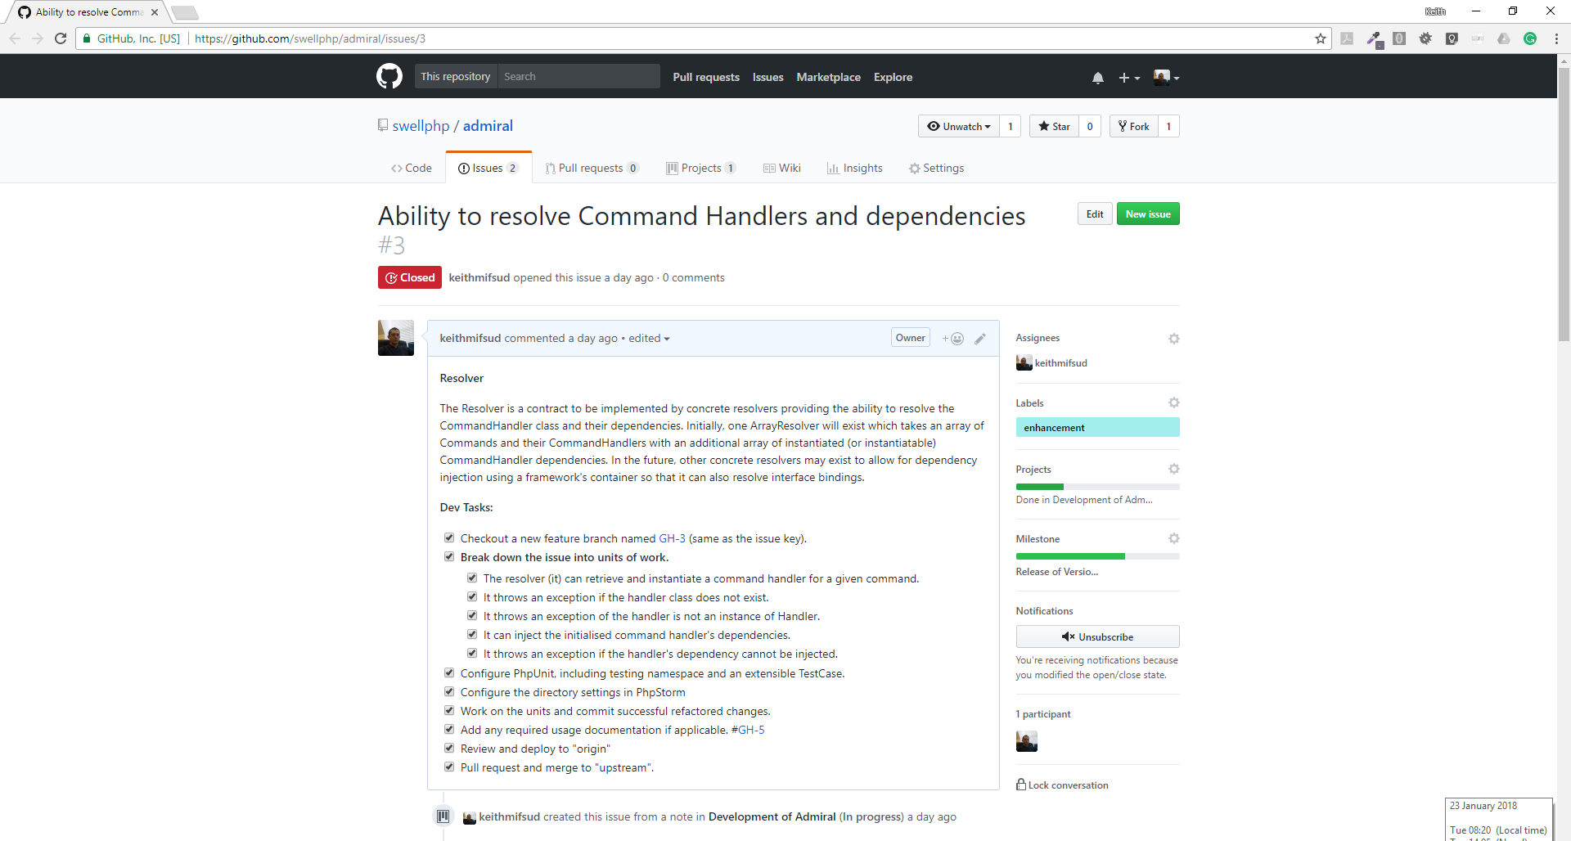Click Lock conversation link
The width and height of the screenshot is (1571, 841).
click(1062, 785)
